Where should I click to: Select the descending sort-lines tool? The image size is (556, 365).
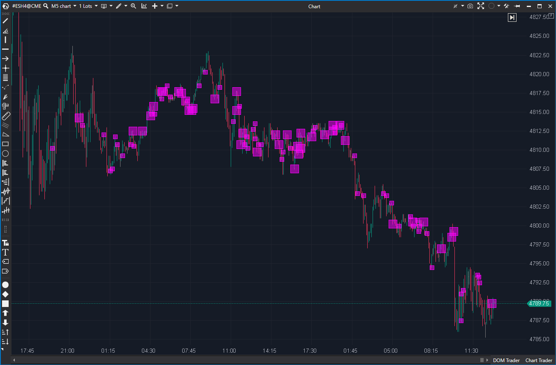pos(5,342)
